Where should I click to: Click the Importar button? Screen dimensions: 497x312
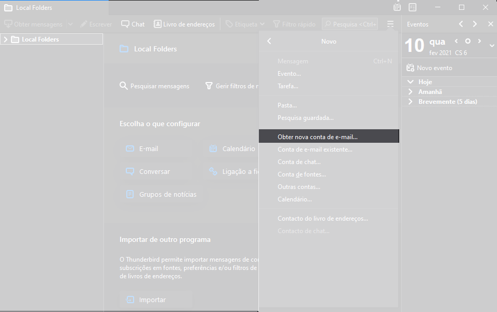pos(156,300)
